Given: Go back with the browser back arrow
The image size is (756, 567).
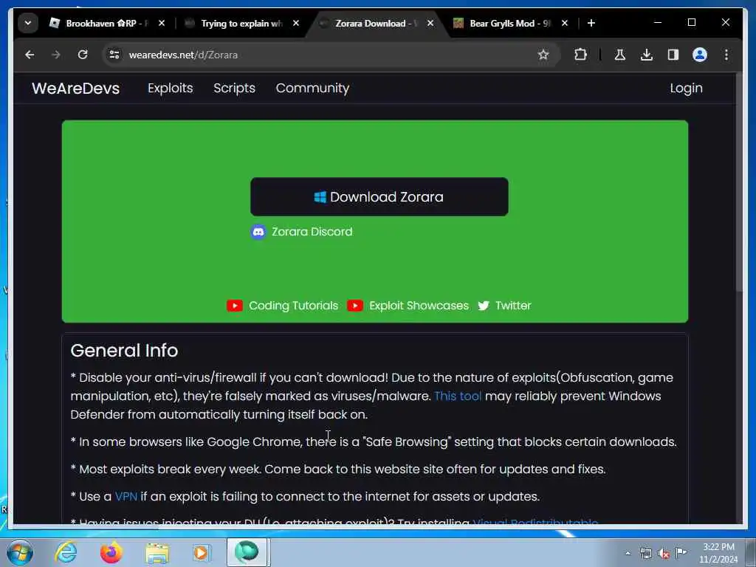Looking at the screenshot, I should click(x=30, y=55).
